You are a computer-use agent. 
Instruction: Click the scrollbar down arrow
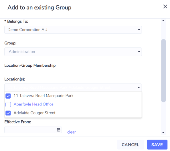pyautogui.click(x=163, y=133)
